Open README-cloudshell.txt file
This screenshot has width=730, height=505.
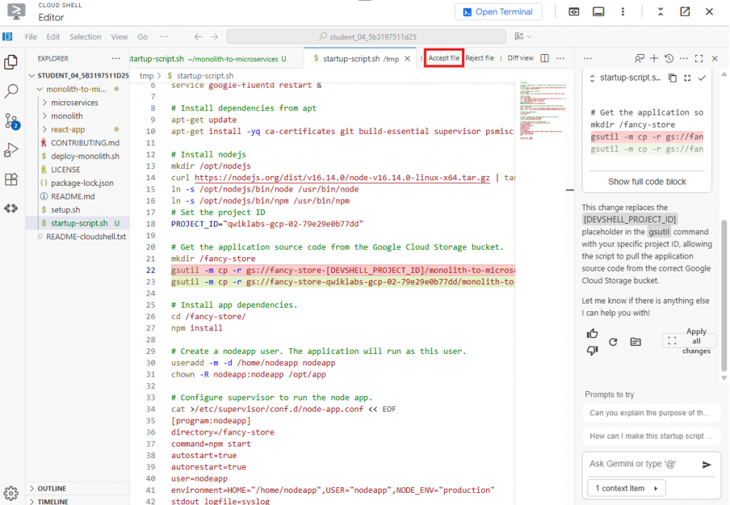click(86, 236)
